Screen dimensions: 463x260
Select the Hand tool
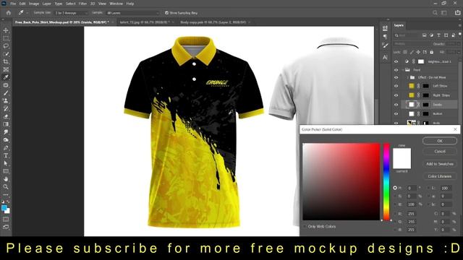click(x=6, y=179)
